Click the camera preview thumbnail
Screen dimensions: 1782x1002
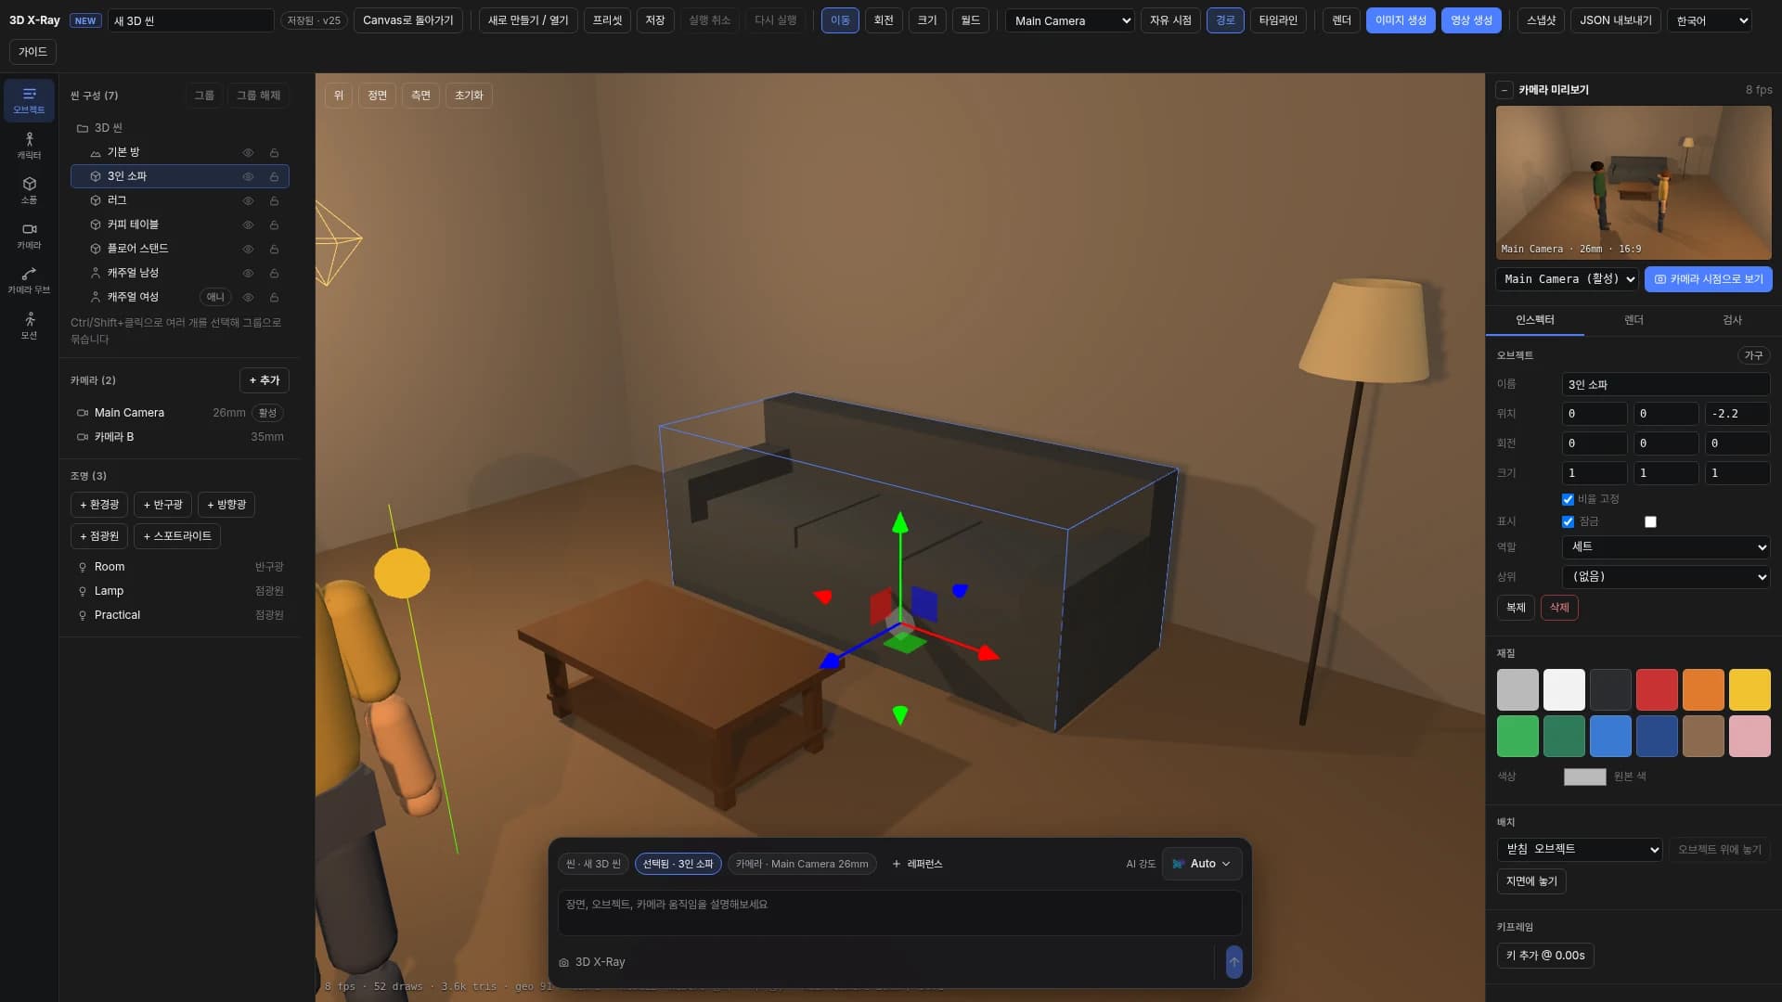1633,183
